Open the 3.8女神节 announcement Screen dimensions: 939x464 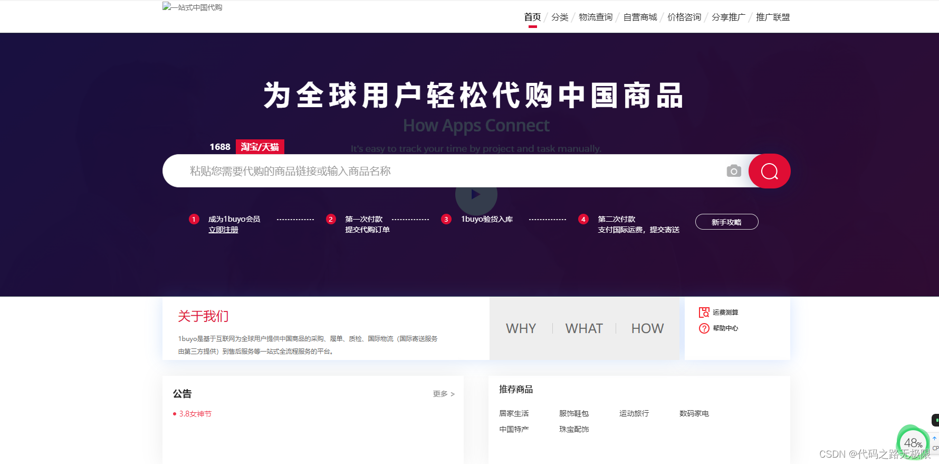[x=195, y=414]
